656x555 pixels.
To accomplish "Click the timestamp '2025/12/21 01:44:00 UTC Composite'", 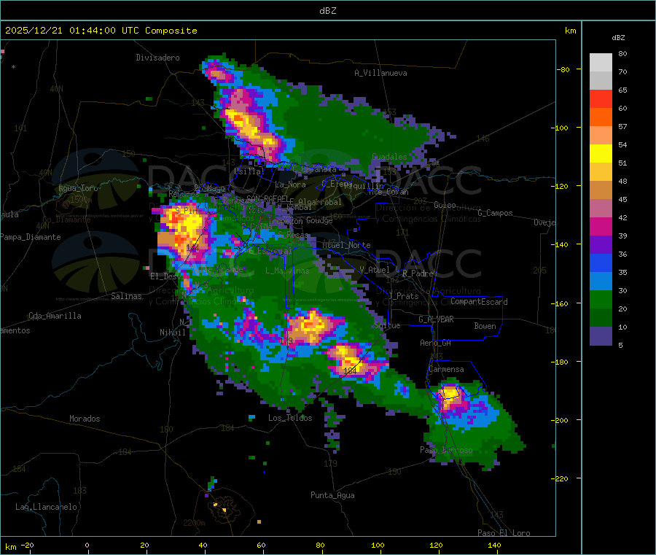I will click(x=101, y=31).
